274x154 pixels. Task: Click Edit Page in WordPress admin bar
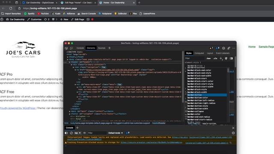(x=77, y=19)
